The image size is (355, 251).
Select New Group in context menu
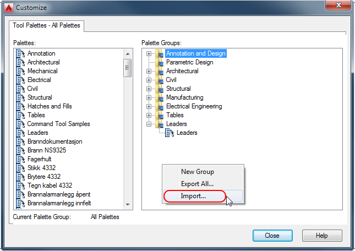pyautogui.click(x=197, y=172)
